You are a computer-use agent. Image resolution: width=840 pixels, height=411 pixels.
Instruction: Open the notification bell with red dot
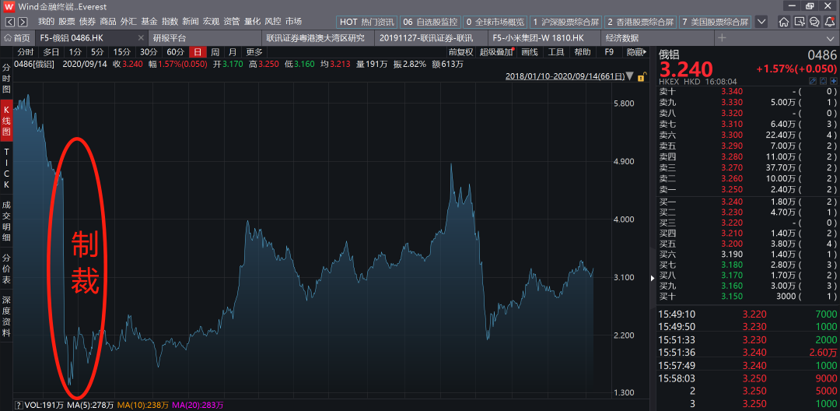click(x=829, y=22)
